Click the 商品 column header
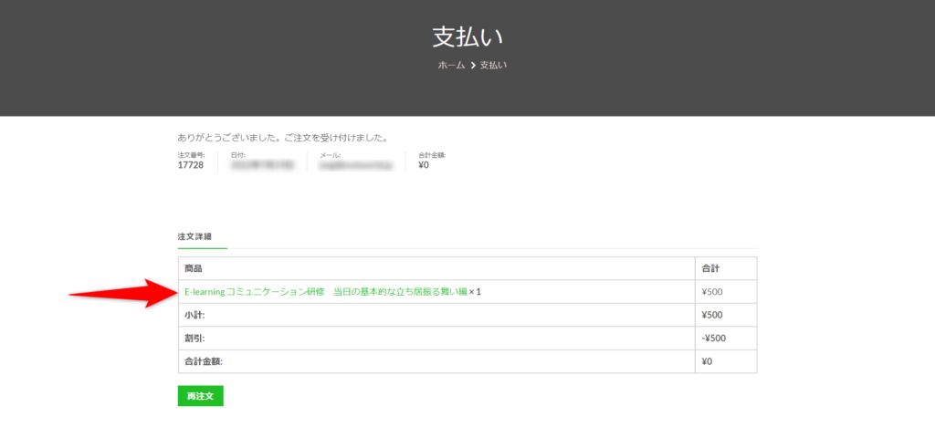The height and width of the screenshot is (438, 935). 193,269
